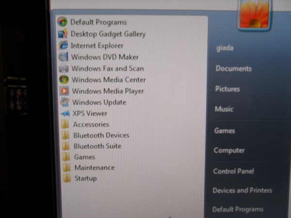
Task: Click the XPS Viewer paper plane icon
Action: pyautogui.click(x=65, y=113)
